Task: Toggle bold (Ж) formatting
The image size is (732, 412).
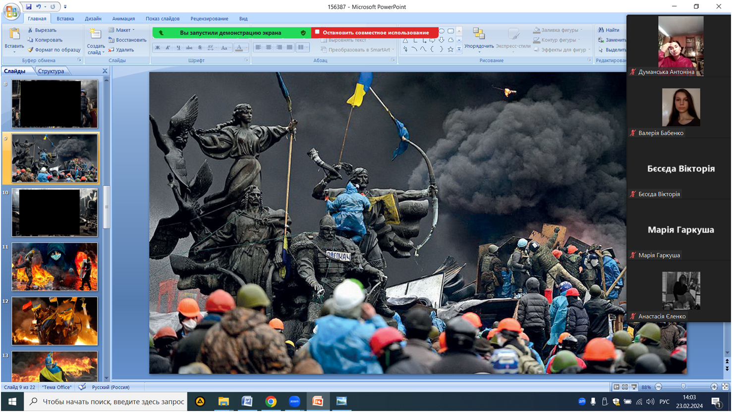Action: pos(158,48)
